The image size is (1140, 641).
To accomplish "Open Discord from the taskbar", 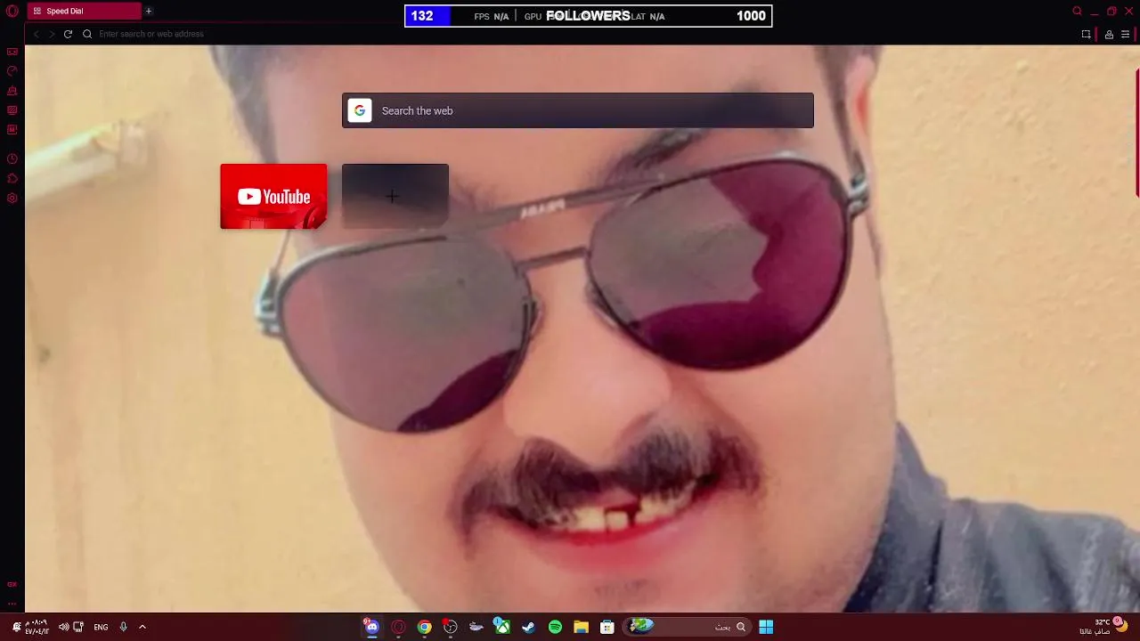I will coord(372,627).
